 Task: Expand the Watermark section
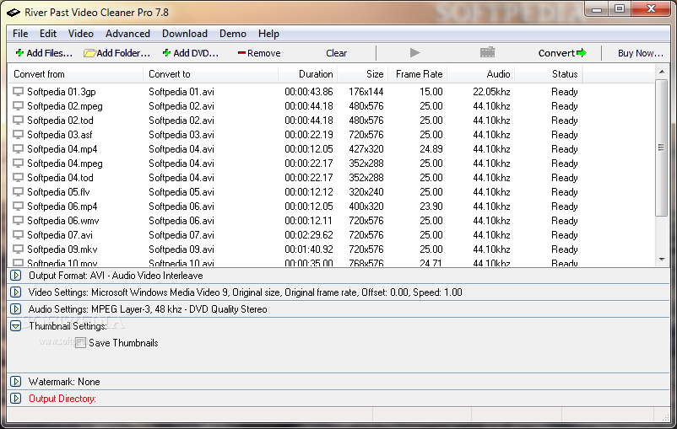click(x=15, y=381)
